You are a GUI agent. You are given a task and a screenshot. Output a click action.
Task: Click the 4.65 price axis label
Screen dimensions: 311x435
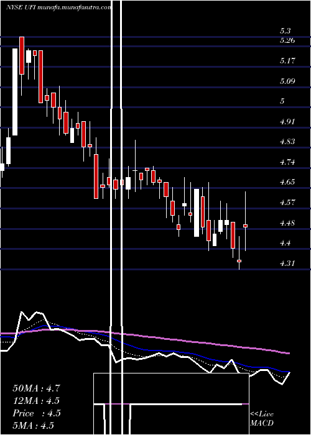[287, 182]
